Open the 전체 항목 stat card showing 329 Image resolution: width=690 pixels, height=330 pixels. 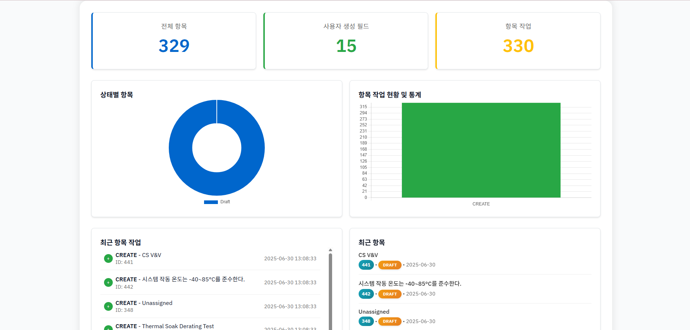tap(174, 40)
